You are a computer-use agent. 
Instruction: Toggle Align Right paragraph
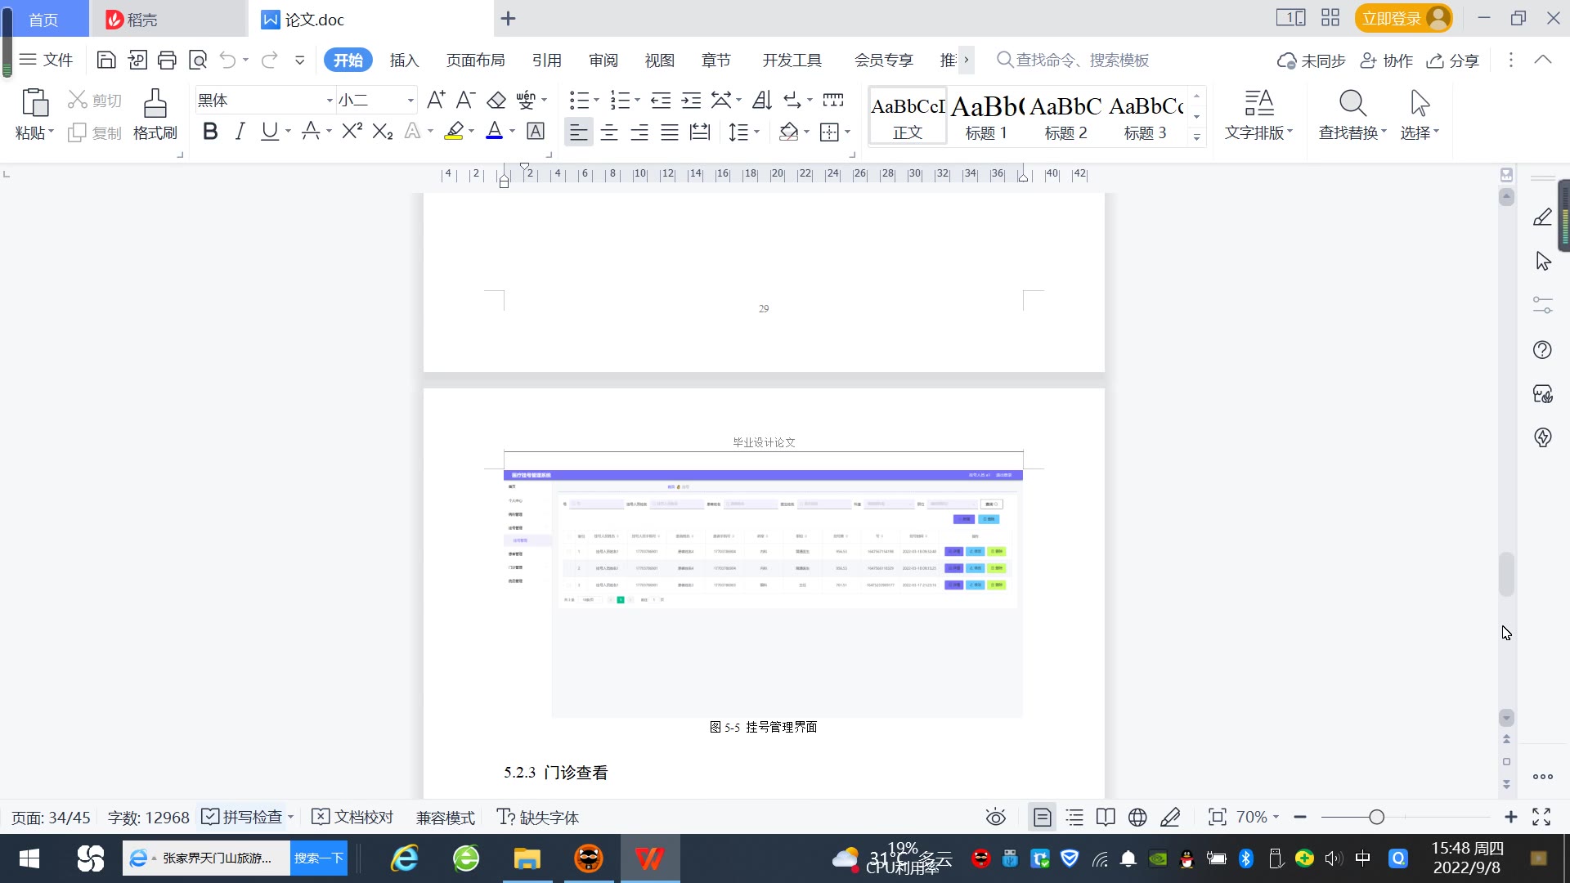639,131
